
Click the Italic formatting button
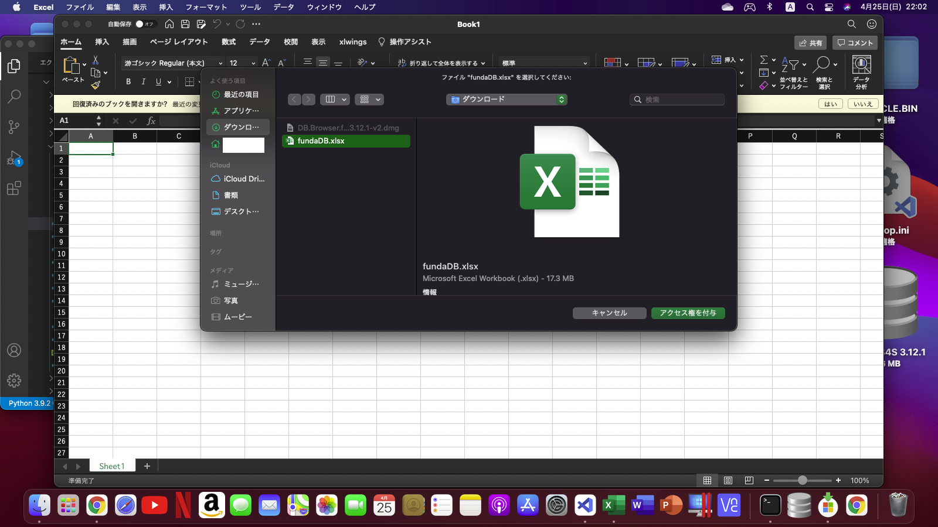[143, 82]
